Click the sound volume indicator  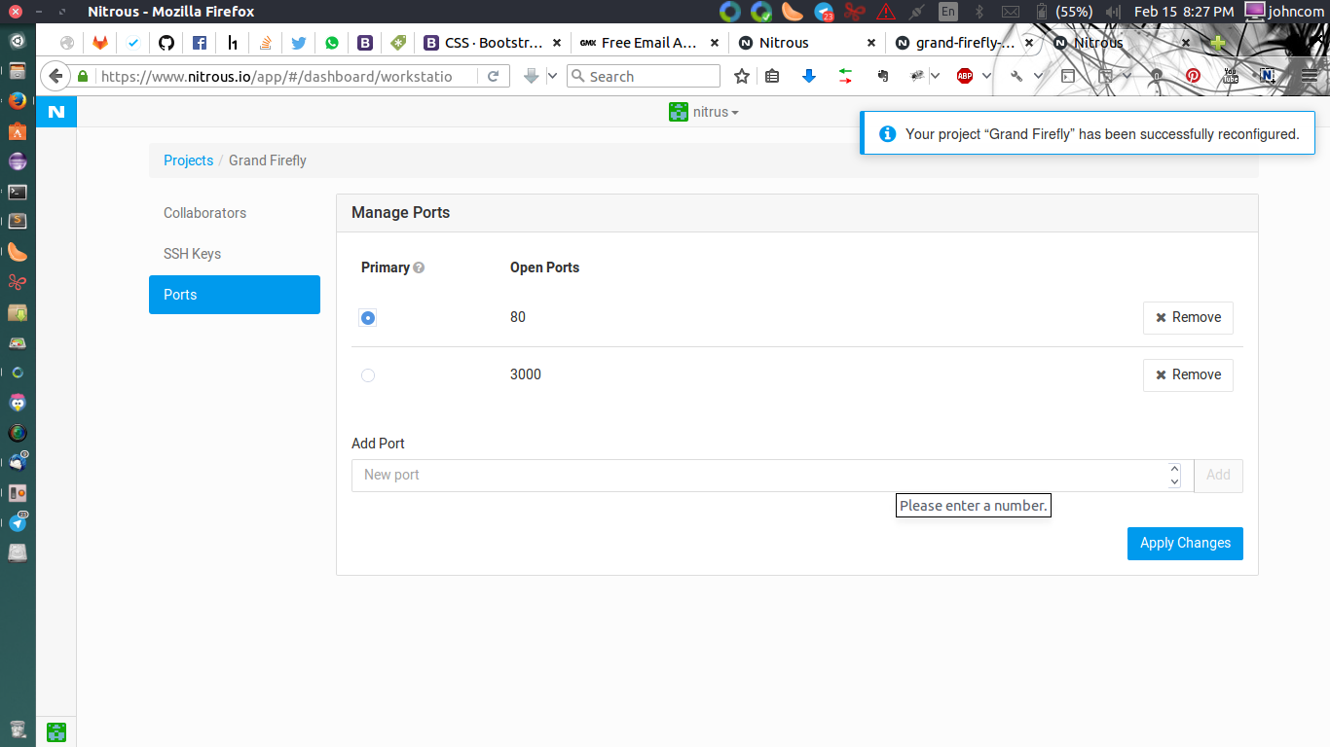click(x=1114, y=12)
